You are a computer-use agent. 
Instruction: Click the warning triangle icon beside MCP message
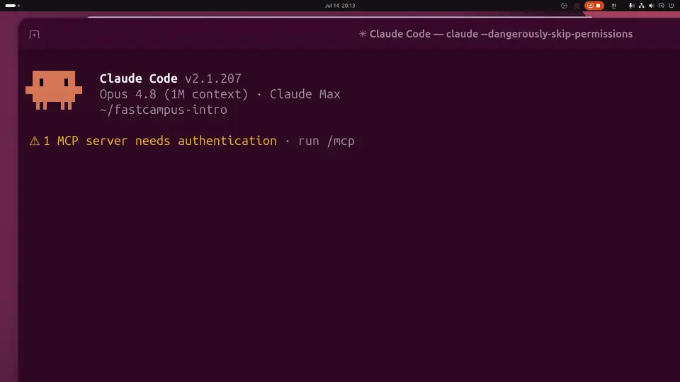(x=35, y=141)
